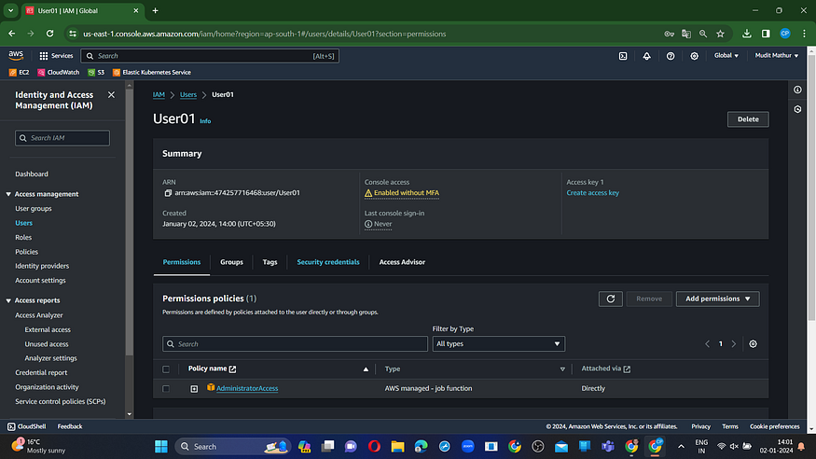The width and height of the screenshot is (816, 459).
Task: Close the IAM navigation panel
Action: [x=111, y=95]
